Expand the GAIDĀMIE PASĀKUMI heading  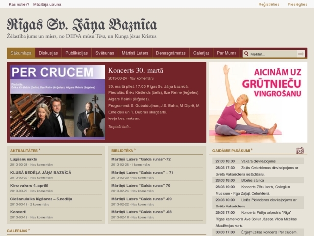pos(231,151)
